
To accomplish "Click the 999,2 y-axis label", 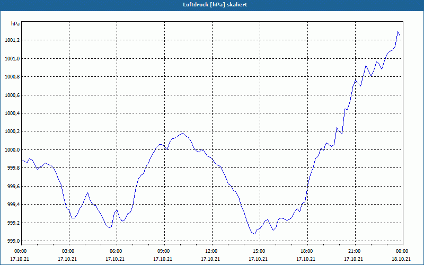I will 13,223.
